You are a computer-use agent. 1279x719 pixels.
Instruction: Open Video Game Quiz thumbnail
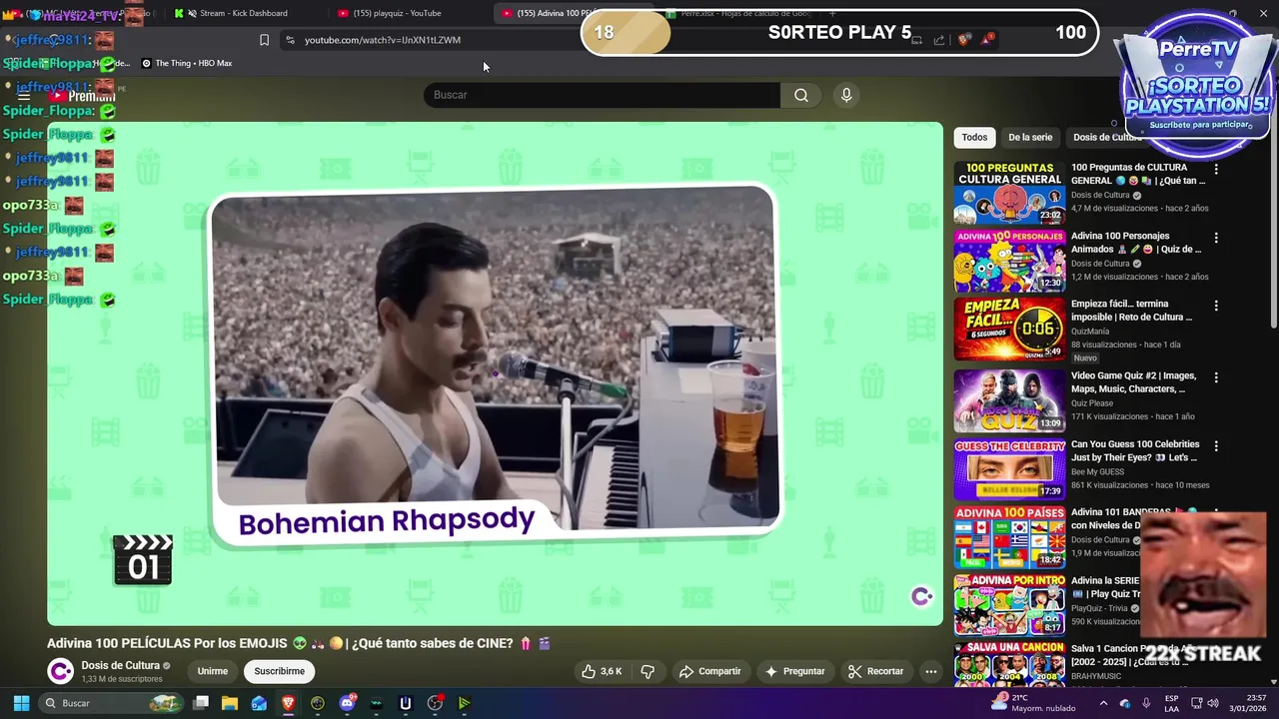1009,400
